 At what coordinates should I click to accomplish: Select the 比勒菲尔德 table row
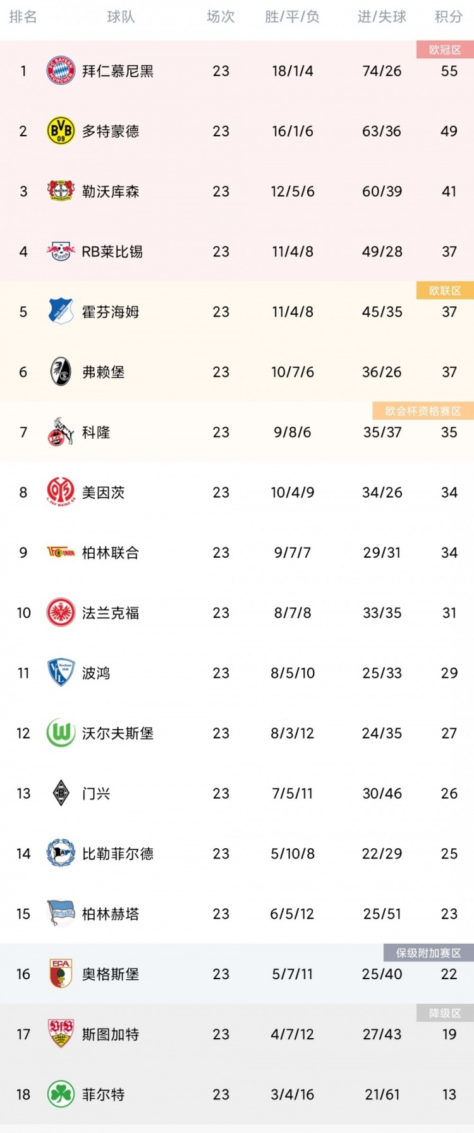coord(237,854)
